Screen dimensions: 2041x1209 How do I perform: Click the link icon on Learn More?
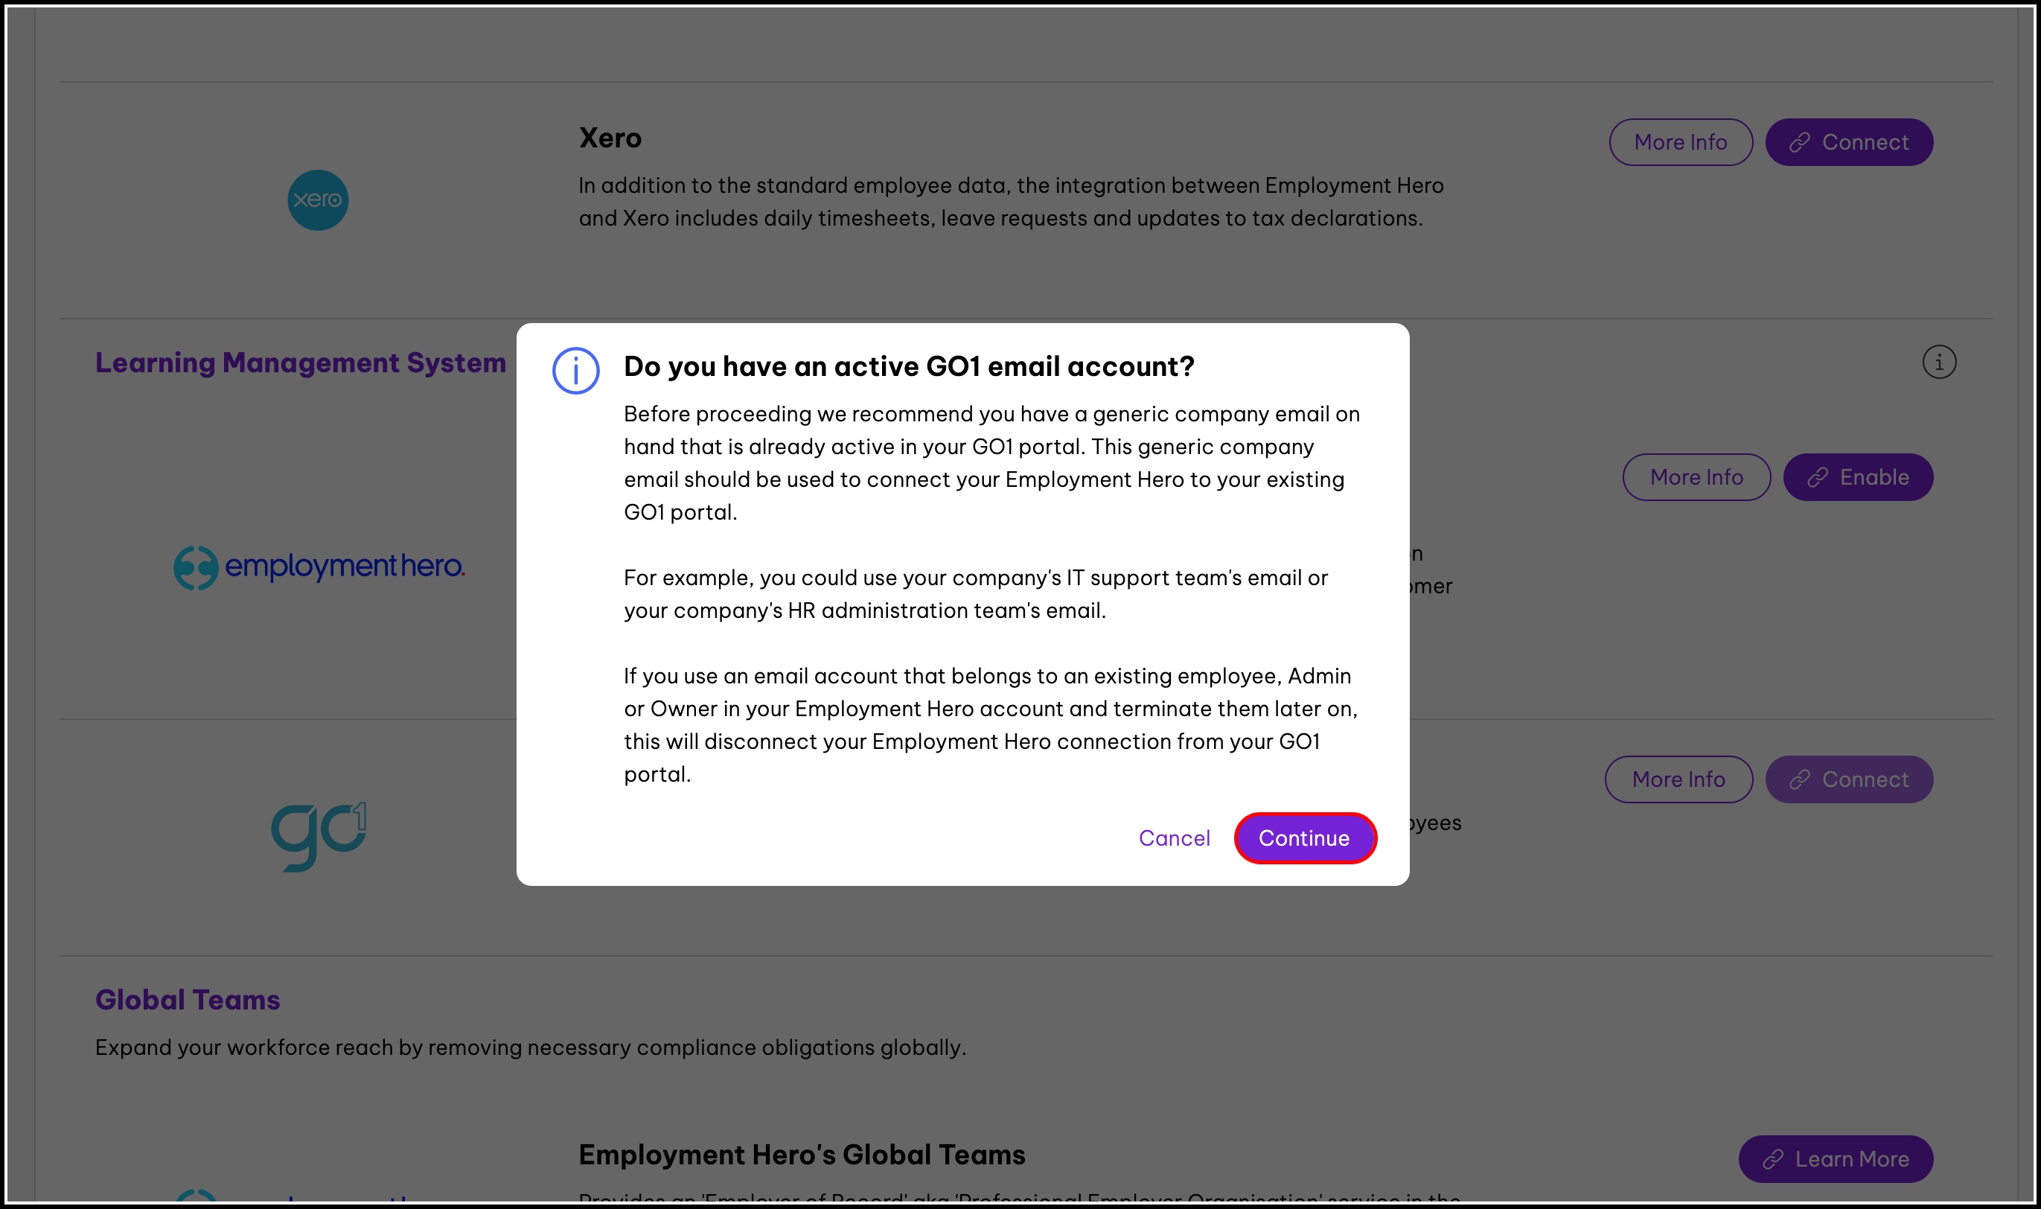point(1773,1158)
